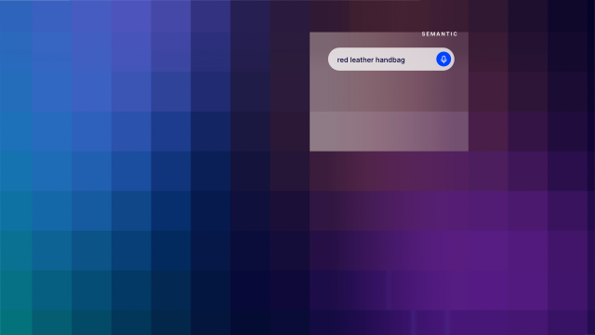
Task: Click the 'red leather handbag' search field
Action: click(x=391, y=60)
